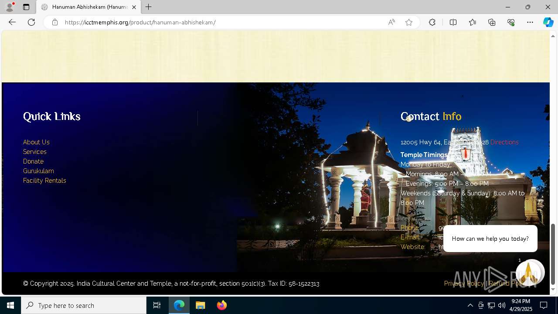Open tab actions menu

coord(26,7)
